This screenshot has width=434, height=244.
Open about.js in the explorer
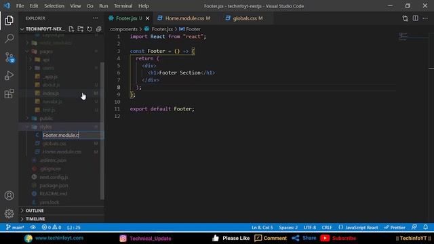pyautogui.click(x=51, y=85)
